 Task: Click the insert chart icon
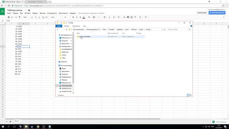click(x=132, y=17)
